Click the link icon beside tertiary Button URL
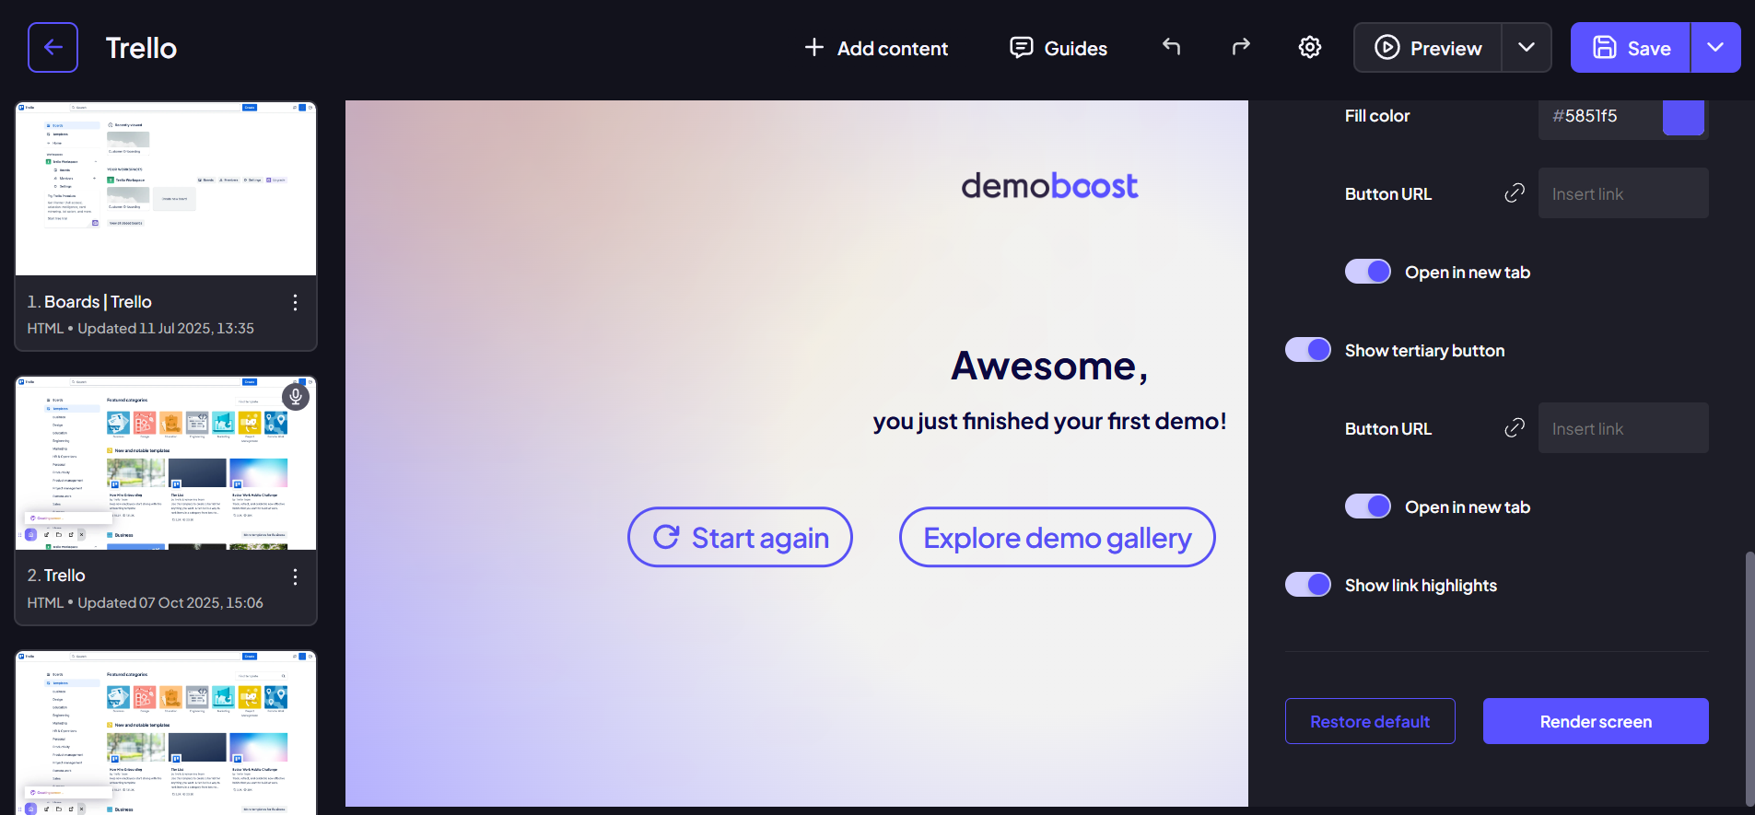Screen dimensions: 1755x815 click(x=1515, y=428)
